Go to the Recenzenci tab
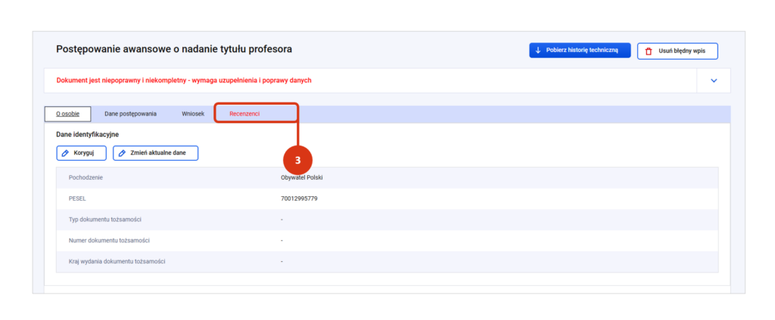 244,114
